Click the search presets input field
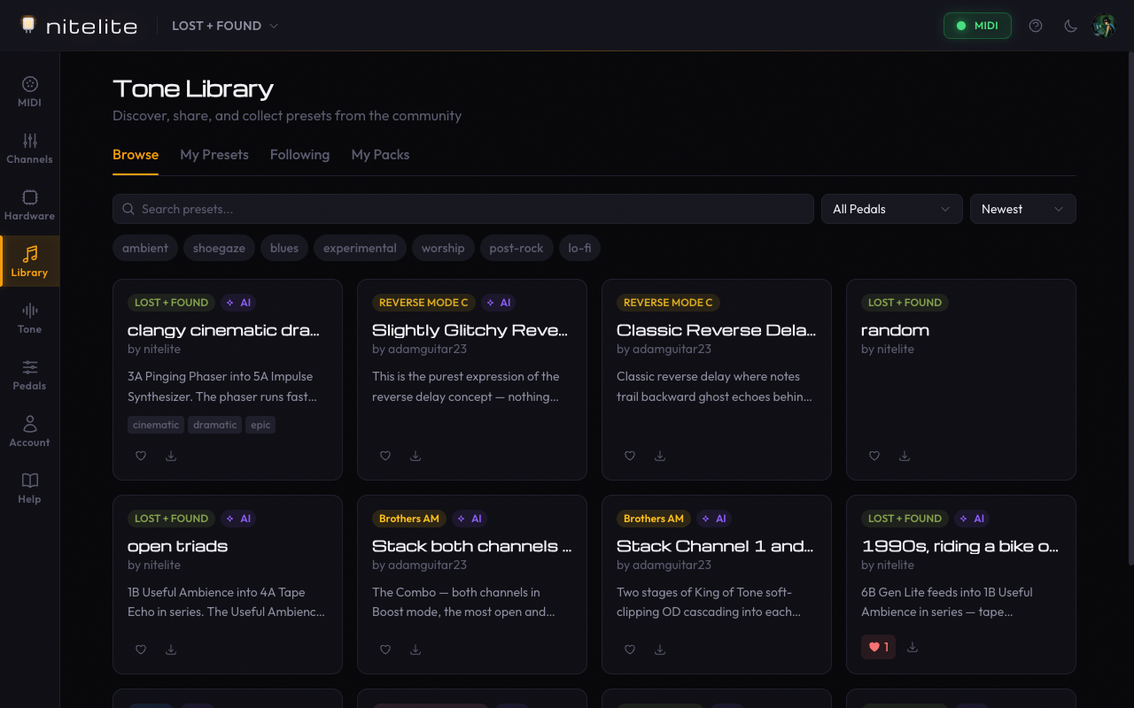The image size is (1134, 708). pyautogui.click(x=462, y=209)
